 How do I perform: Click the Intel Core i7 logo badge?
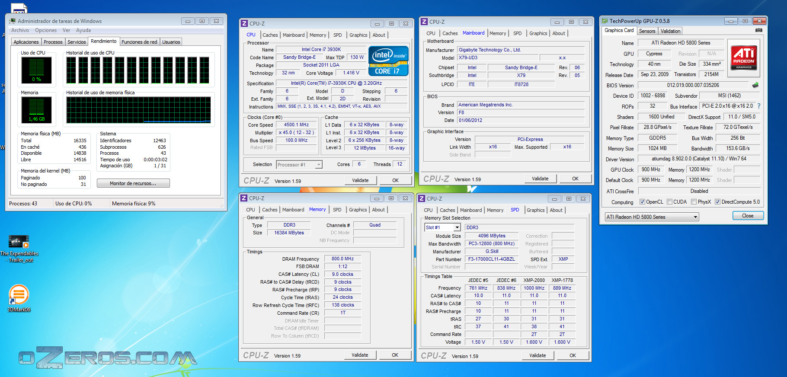click(388, 61)
